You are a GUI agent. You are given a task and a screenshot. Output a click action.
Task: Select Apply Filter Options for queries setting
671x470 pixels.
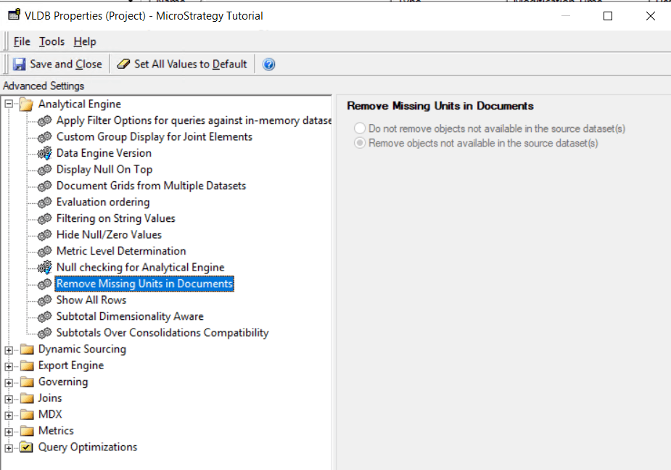point(194,120)
